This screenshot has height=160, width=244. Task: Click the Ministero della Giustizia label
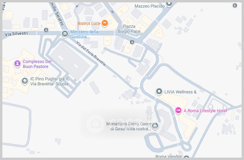(x=84, y=34)
